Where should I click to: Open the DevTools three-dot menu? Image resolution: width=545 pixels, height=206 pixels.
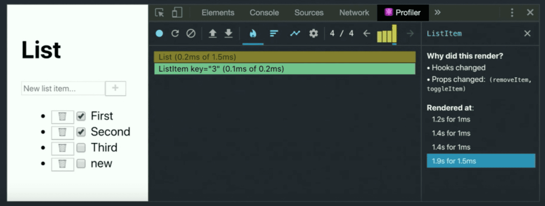click(512, 13)
